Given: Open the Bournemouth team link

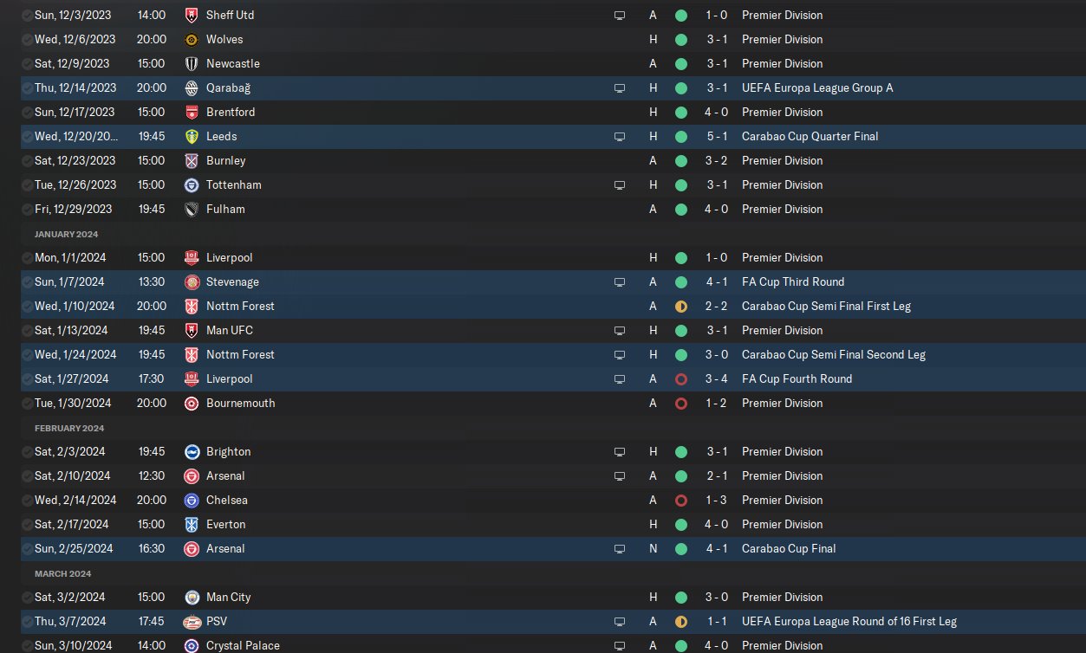Looking at the screenshot, I should [x=240, y=403].
